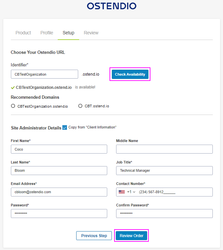Select the Setup tab
The width and height of the screenshot is (223, 250).
click(68, 33)
